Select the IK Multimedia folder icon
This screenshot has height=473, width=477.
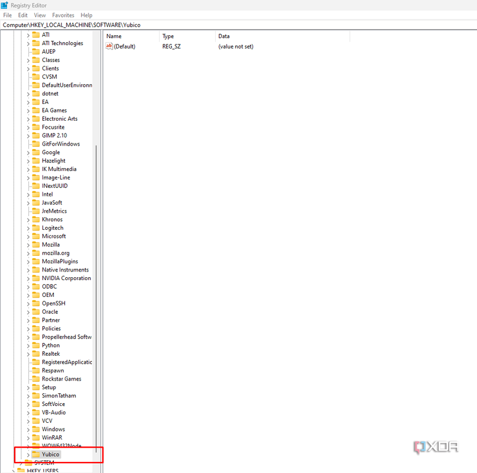tap(36, 169)
